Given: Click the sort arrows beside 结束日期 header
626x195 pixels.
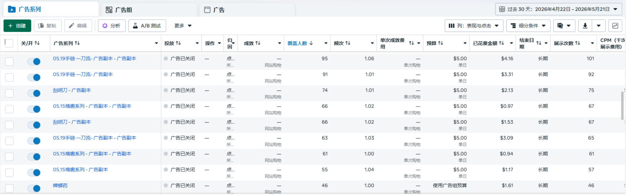Looking at the screenshot, I should tap(539, 43).
